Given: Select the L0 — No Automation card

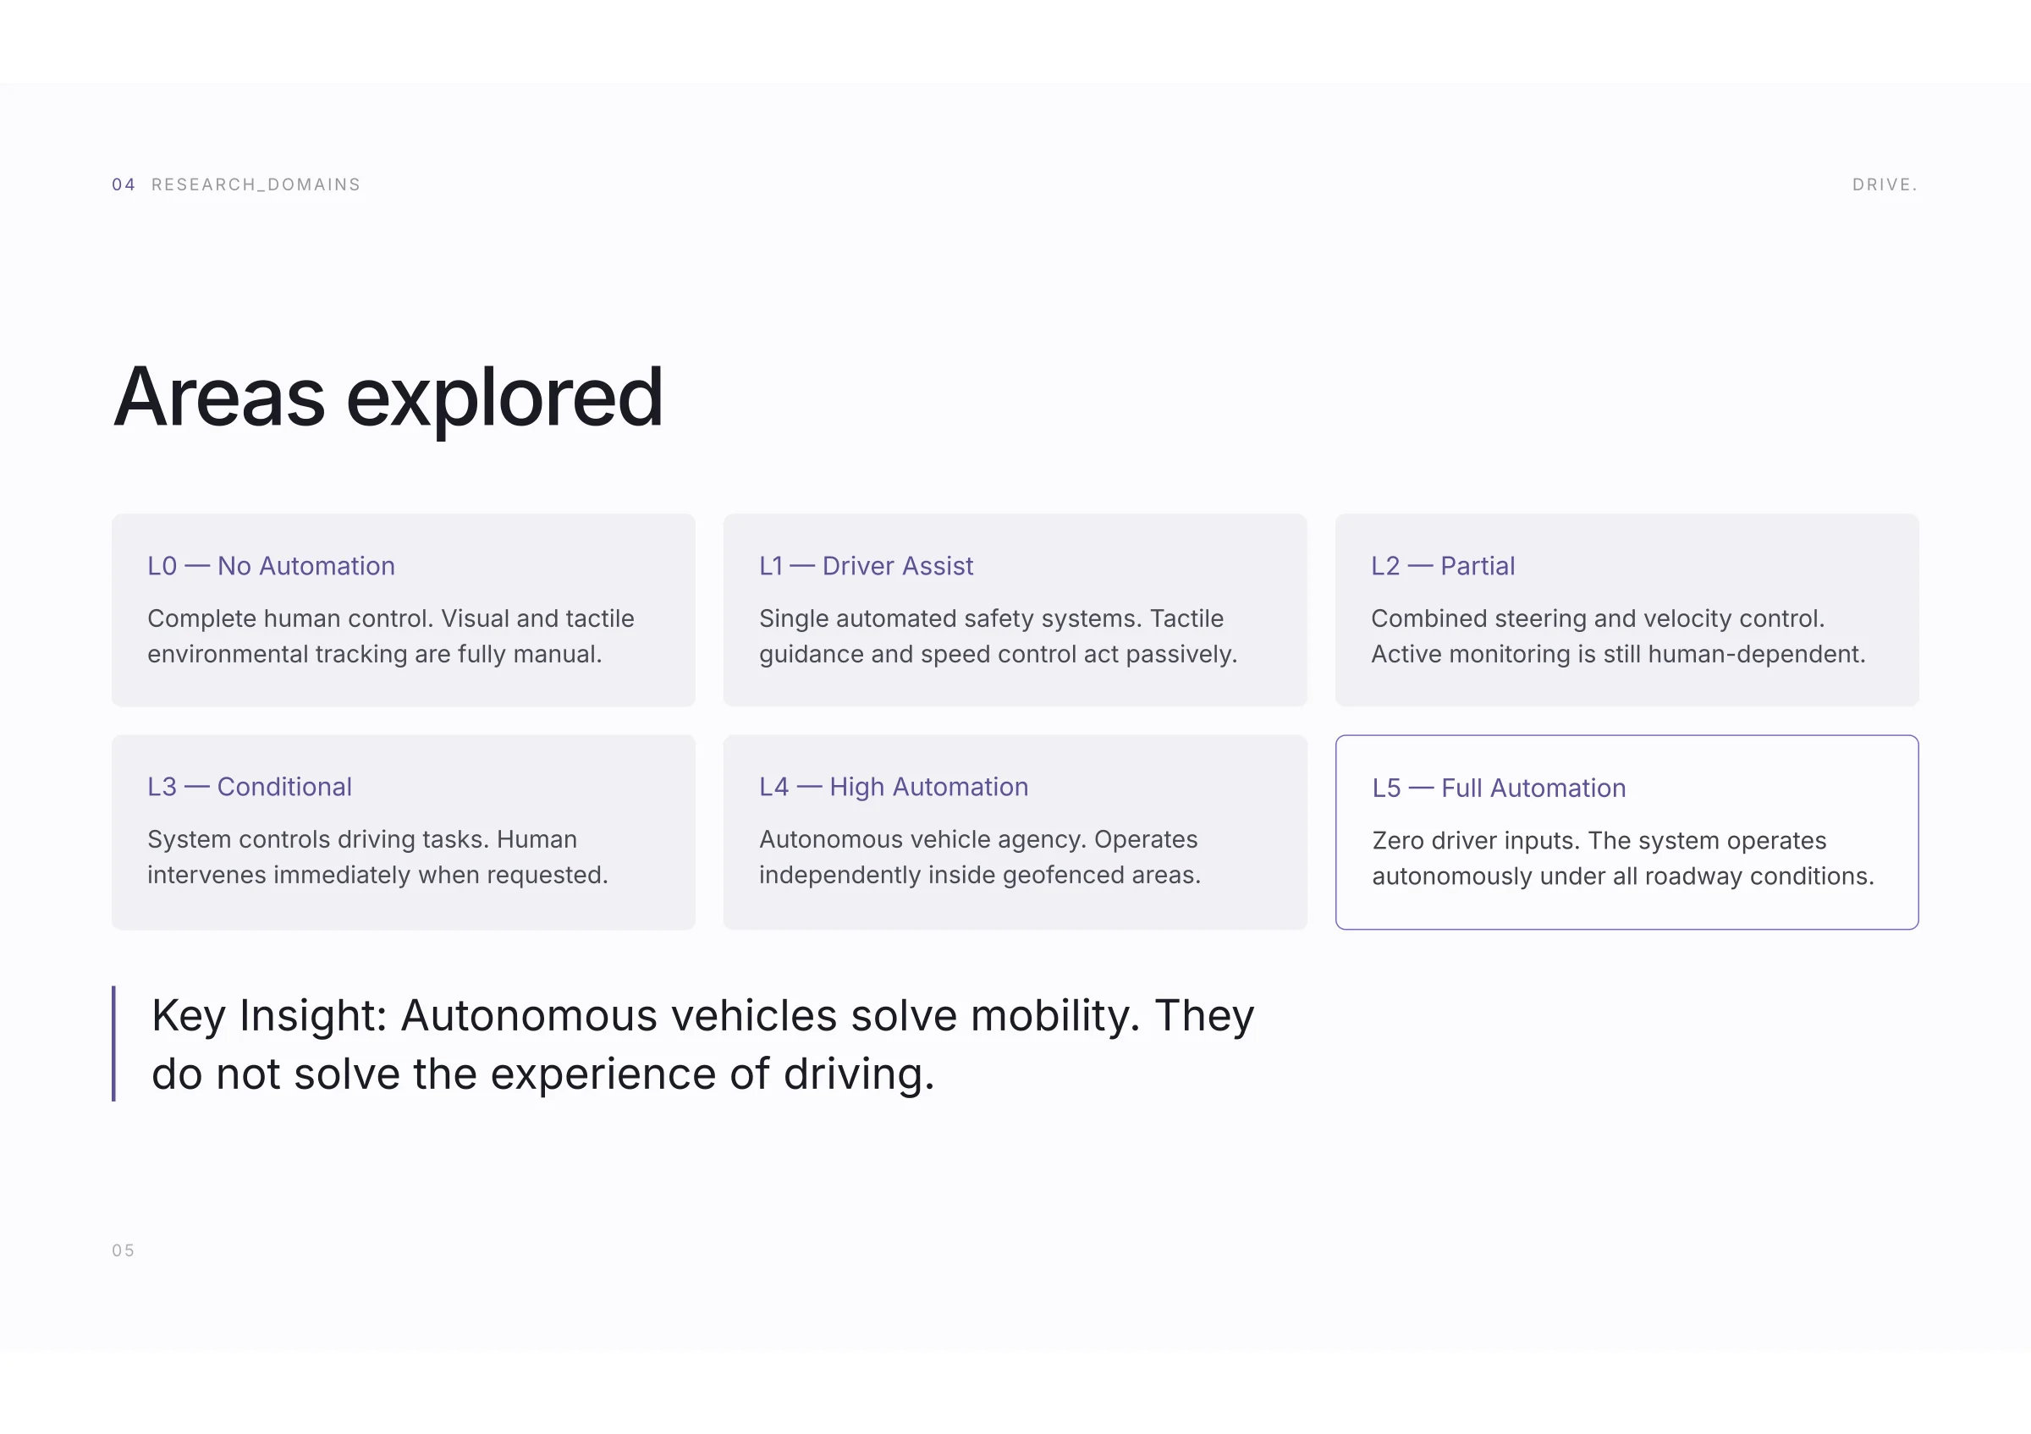Looking at the screenshot, I should pos(404,610).
